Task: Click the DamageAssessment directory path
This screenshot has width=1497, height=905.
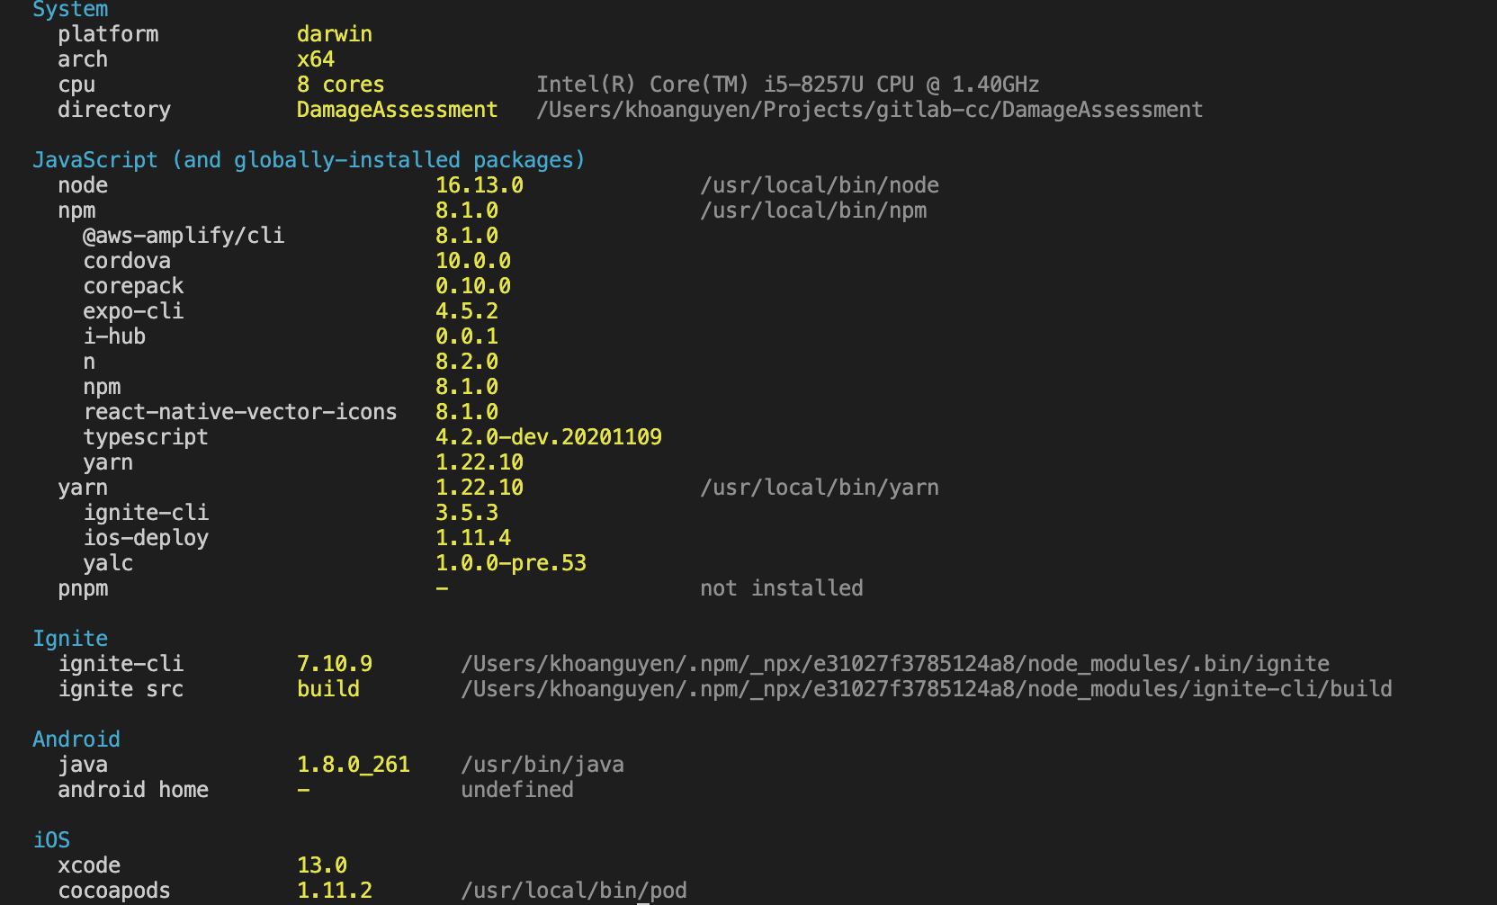Action: (870, 109)
